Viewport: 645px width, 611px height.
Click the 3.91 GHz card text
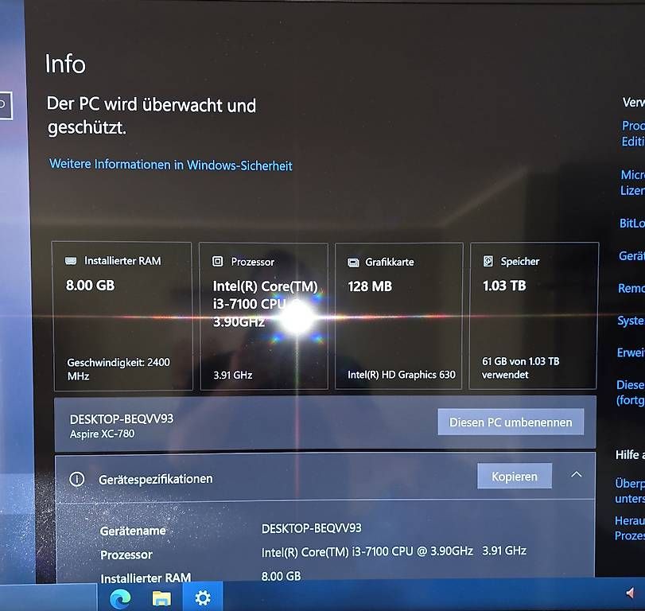click(x=233, y=375)
